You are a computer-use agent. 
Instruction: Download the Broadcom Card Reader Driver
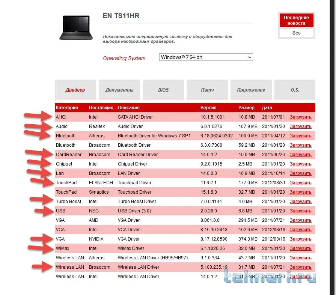(x=300, y=155)
